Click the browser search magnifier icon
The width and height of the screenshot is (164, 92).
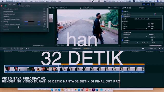(53, 8)
